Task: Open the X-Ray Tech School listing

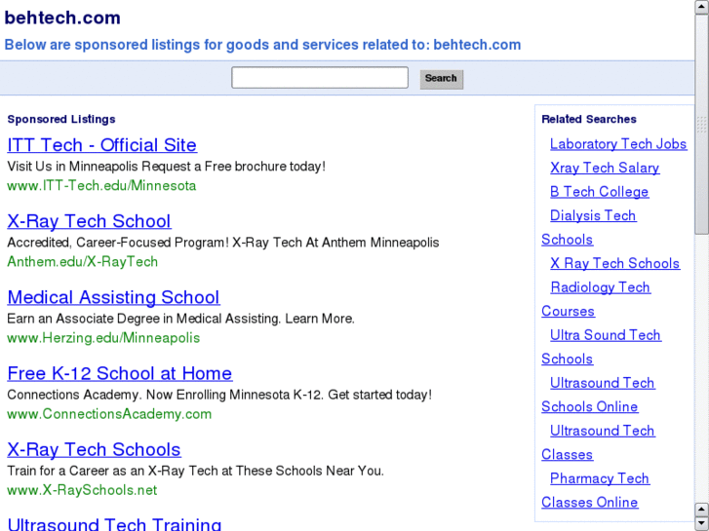Action: (x=89, y=221)
